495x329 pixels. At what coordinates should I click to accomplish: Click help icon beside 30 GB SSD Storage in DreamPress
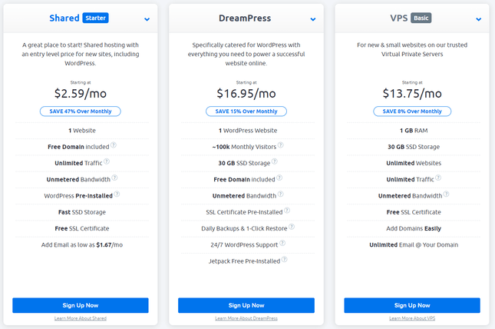point(275,161)
